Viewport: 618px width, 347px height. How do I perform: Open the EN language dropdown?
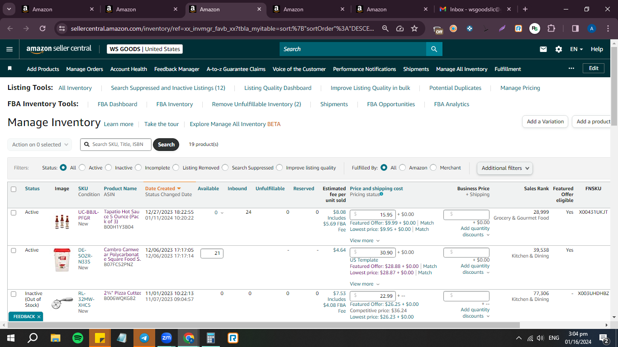tap(576, 49)
